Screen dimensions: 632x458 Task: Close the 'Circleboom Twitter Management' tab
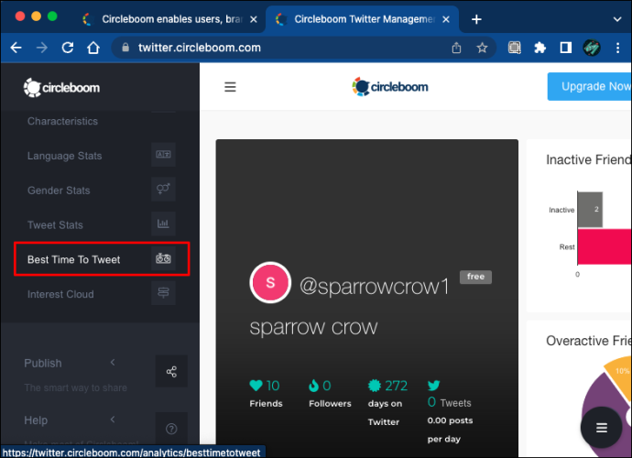coord(446,19)
